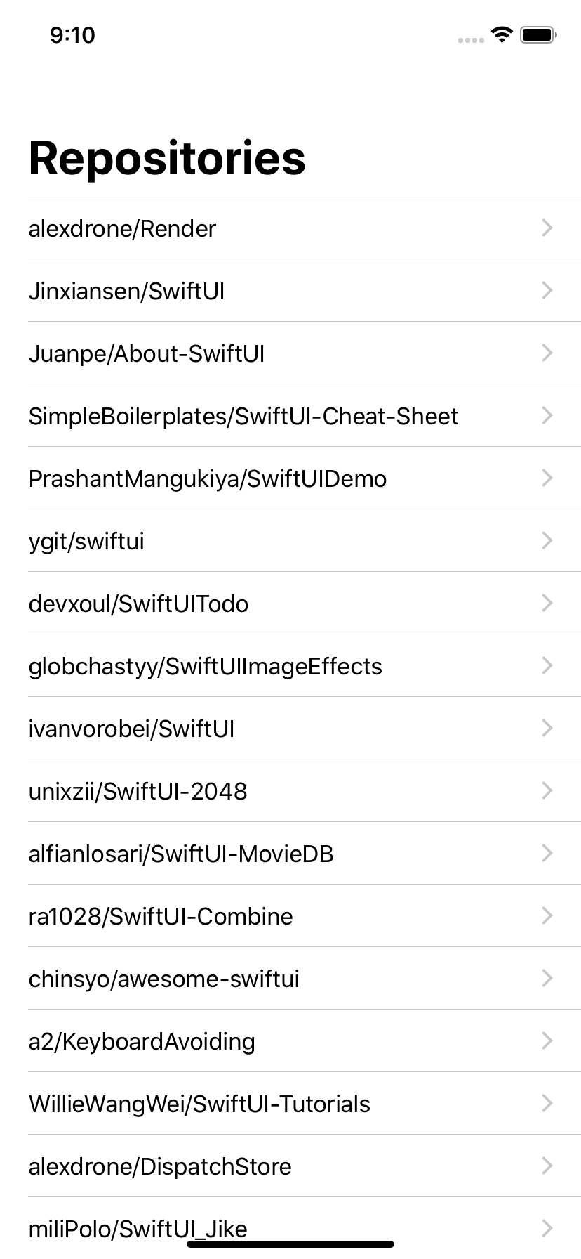581x1259 pixels.
Task: Tap the disclosure arrow for Jinxiansen/SwiftUI
Action: [547, 290]
